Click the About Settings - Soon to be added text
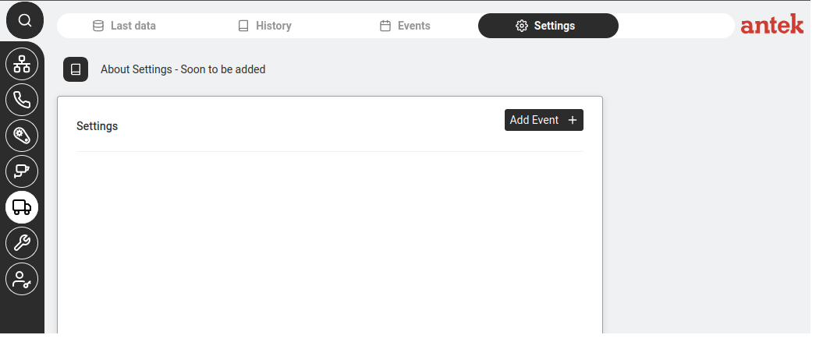 (183, 69)
